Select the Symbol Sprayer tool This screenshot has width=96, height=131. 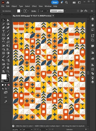point(8,60)
